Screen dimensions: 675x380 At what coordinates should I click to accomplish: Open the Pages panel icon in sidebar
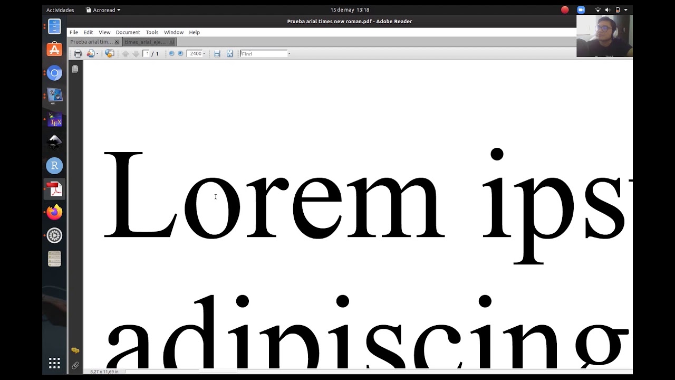(75, 69)
